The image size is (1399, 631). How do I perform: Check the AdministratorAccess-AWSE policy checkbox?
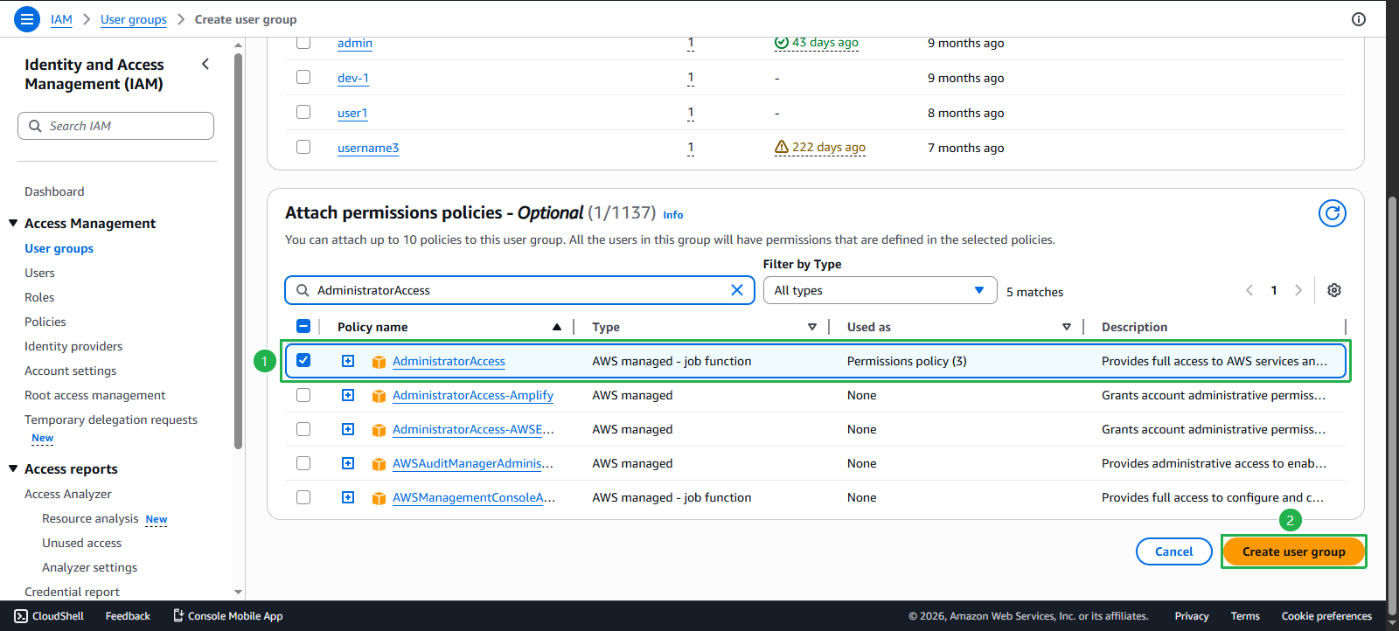coord(303,429)
